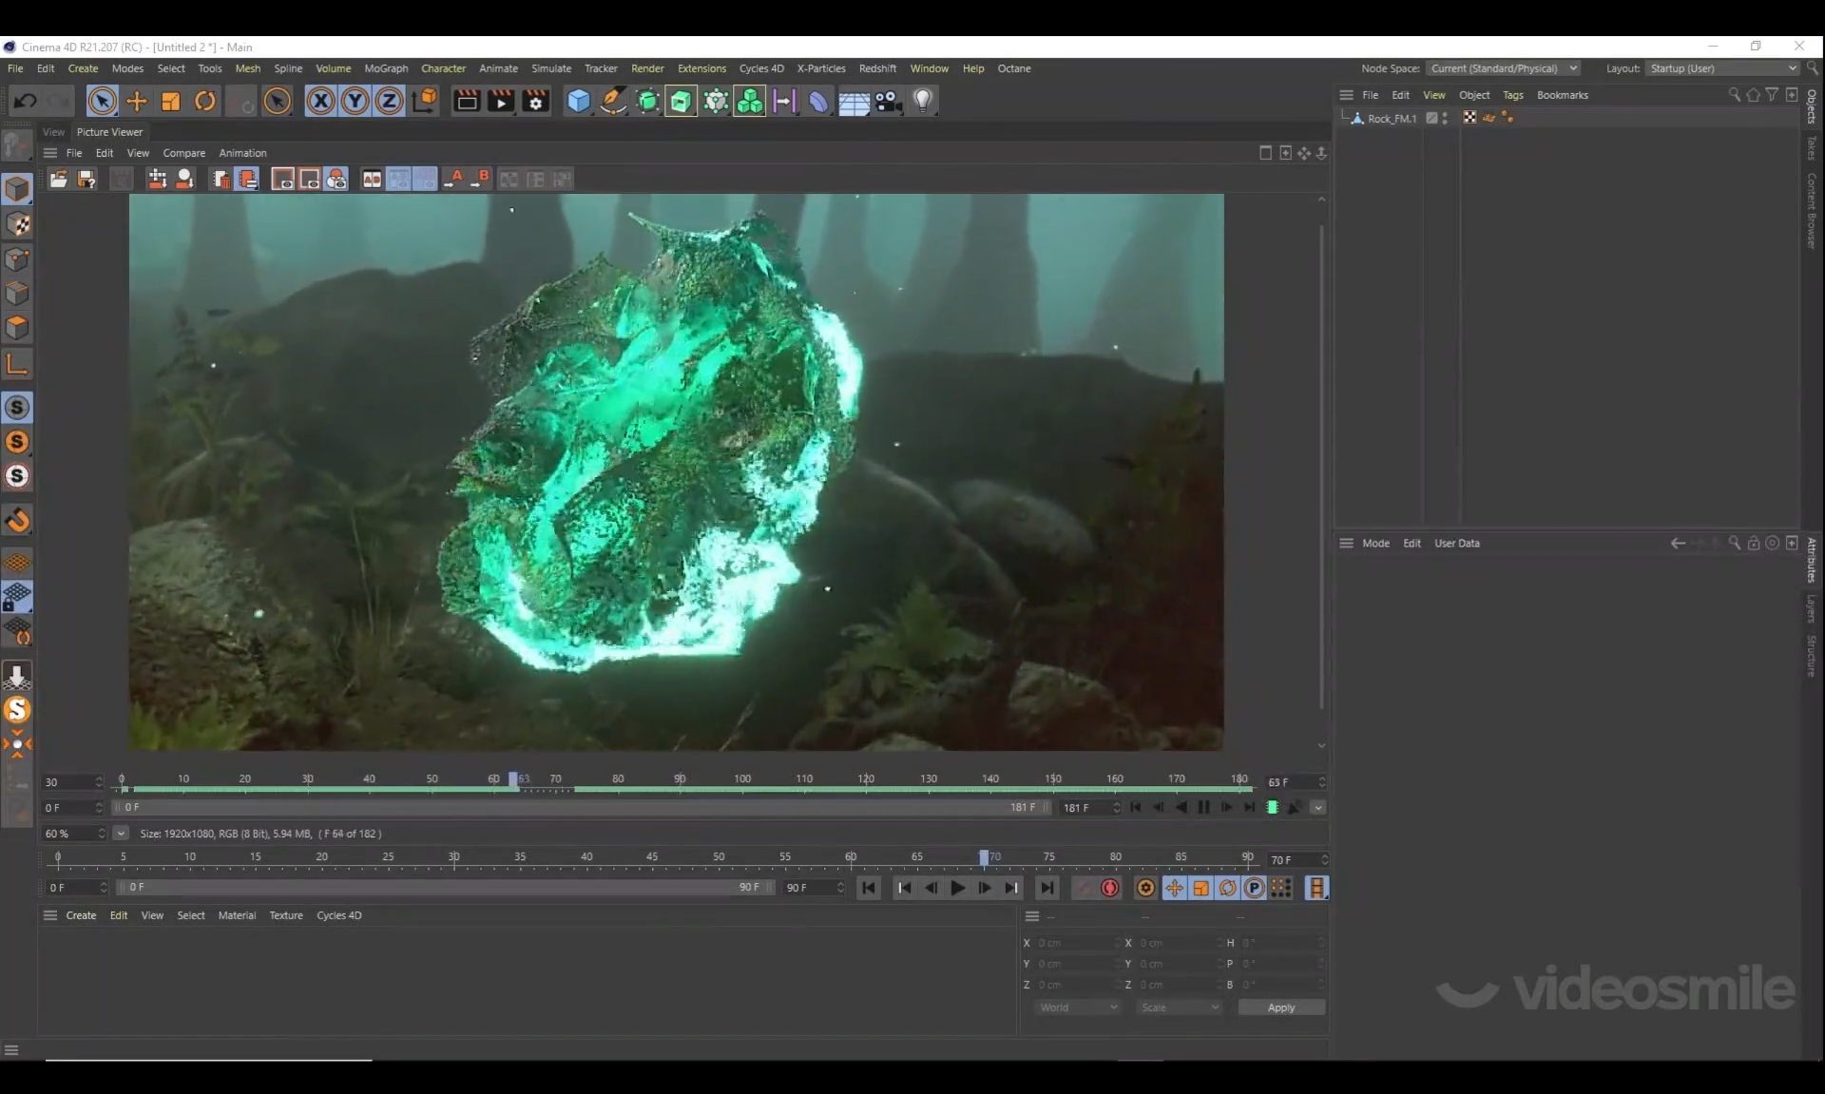This screenshot has width=1825, height=1094.
Task: Click the Light bulb object icon
Action: click(x=923, y=101)
